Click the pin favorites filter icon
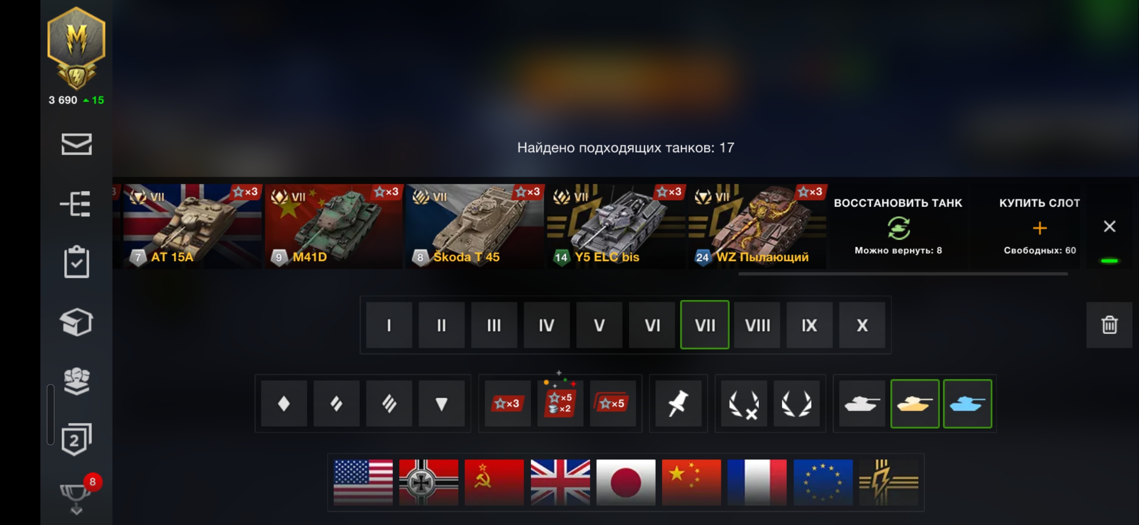1139x525 pixels. tap(678, 403)
